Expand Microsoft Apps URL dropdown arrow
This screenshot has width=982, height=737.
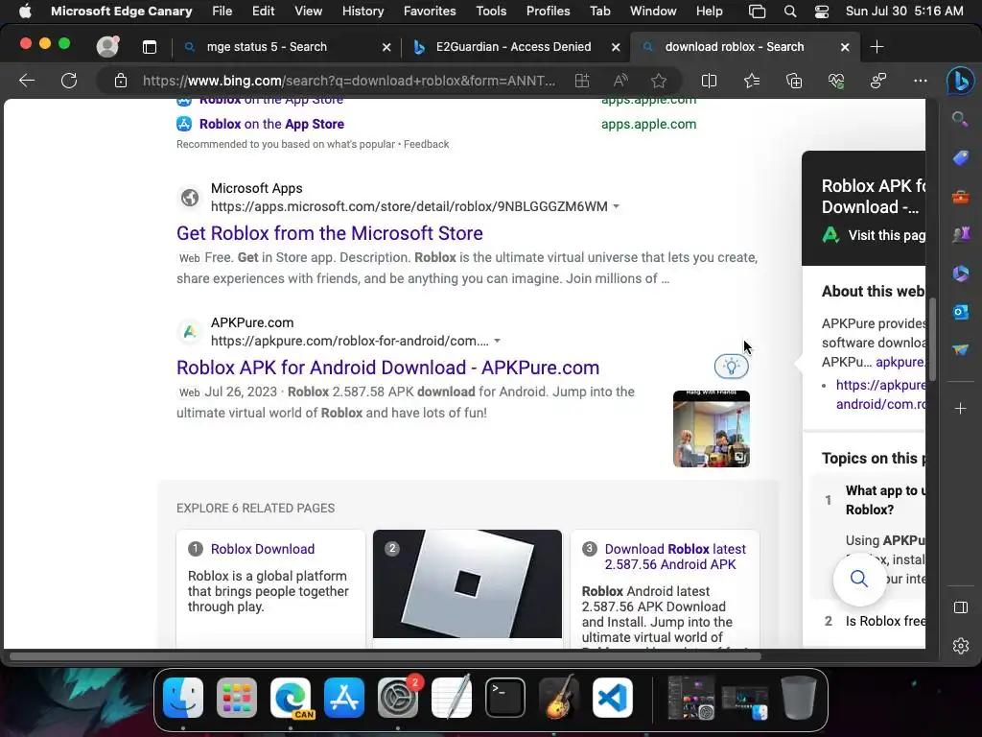click(617, 206)
